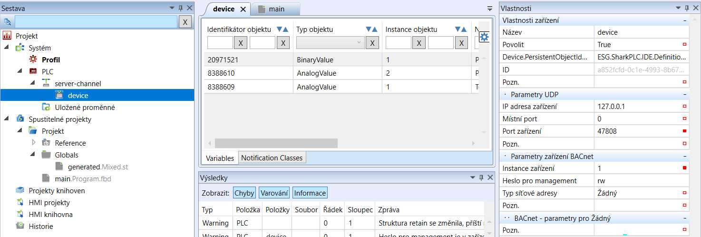Click the Systém node icon
The image size is (701, 237).
19,48
